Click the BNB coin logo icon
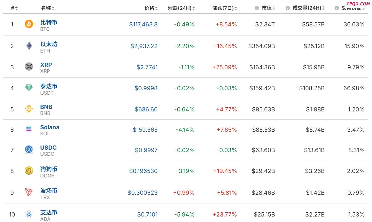The height and width of the screenshot is (222, 372). 29,109
